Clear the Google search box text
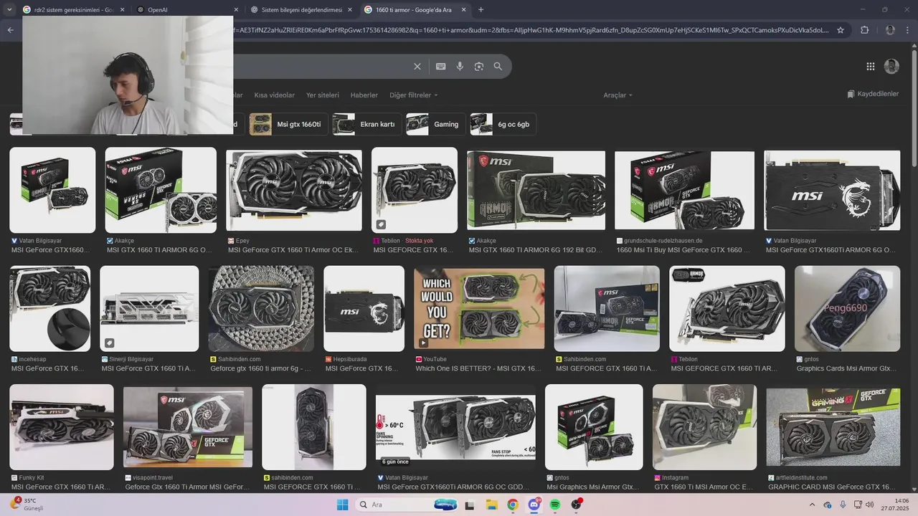Image resolution: width=918 pixels, height=516 pixels. (417, 67)
